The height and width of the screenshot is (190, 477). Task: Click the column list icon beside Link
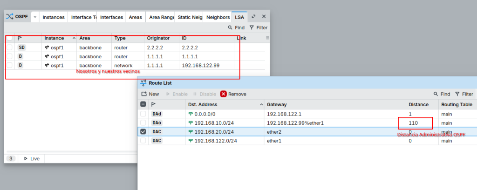(267, 38)
